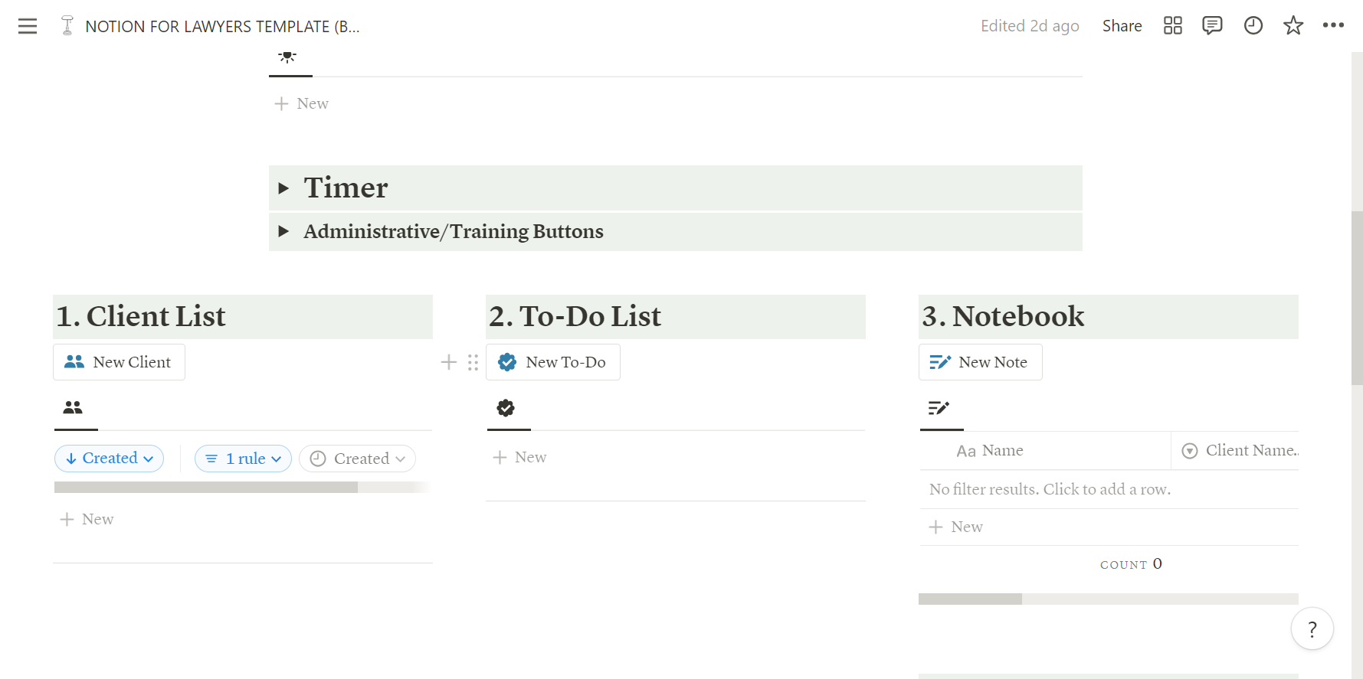Open the gray Created filter dropdown
Image resolution: width=1363 pixels, height=679 pixels.
[x=357, y=459]
